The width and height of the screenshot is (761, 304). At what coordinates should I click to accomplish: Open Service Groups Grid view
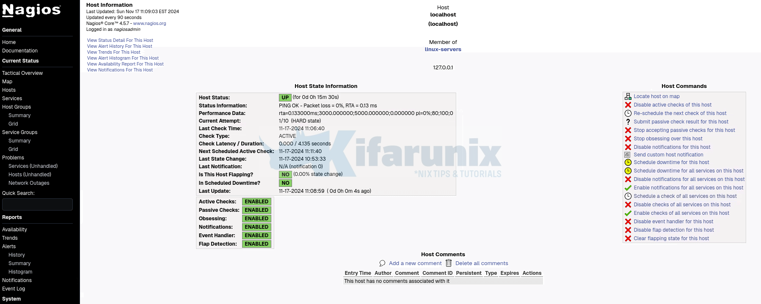(x=13, y=149)
